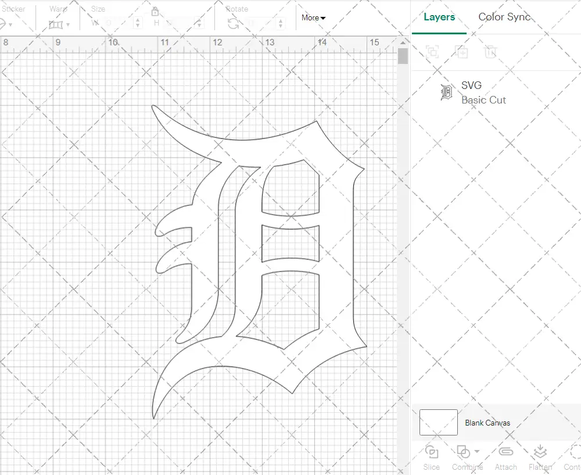Click the size lock aspect ratio icon

tap(155, 12)
